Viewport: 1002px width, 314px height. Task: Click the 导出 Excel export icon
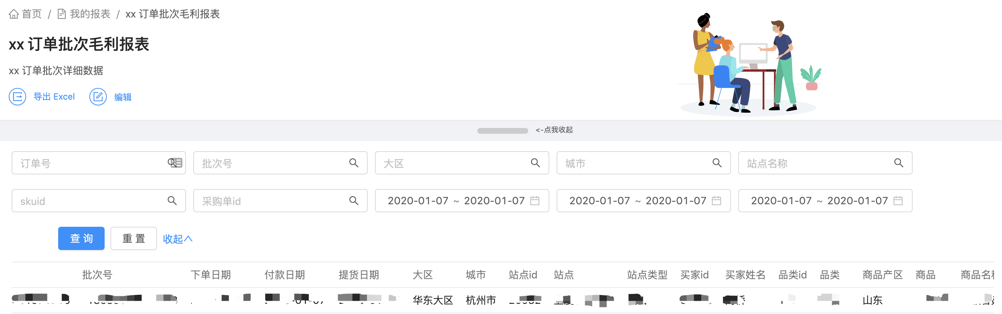(x=17, y=97)
